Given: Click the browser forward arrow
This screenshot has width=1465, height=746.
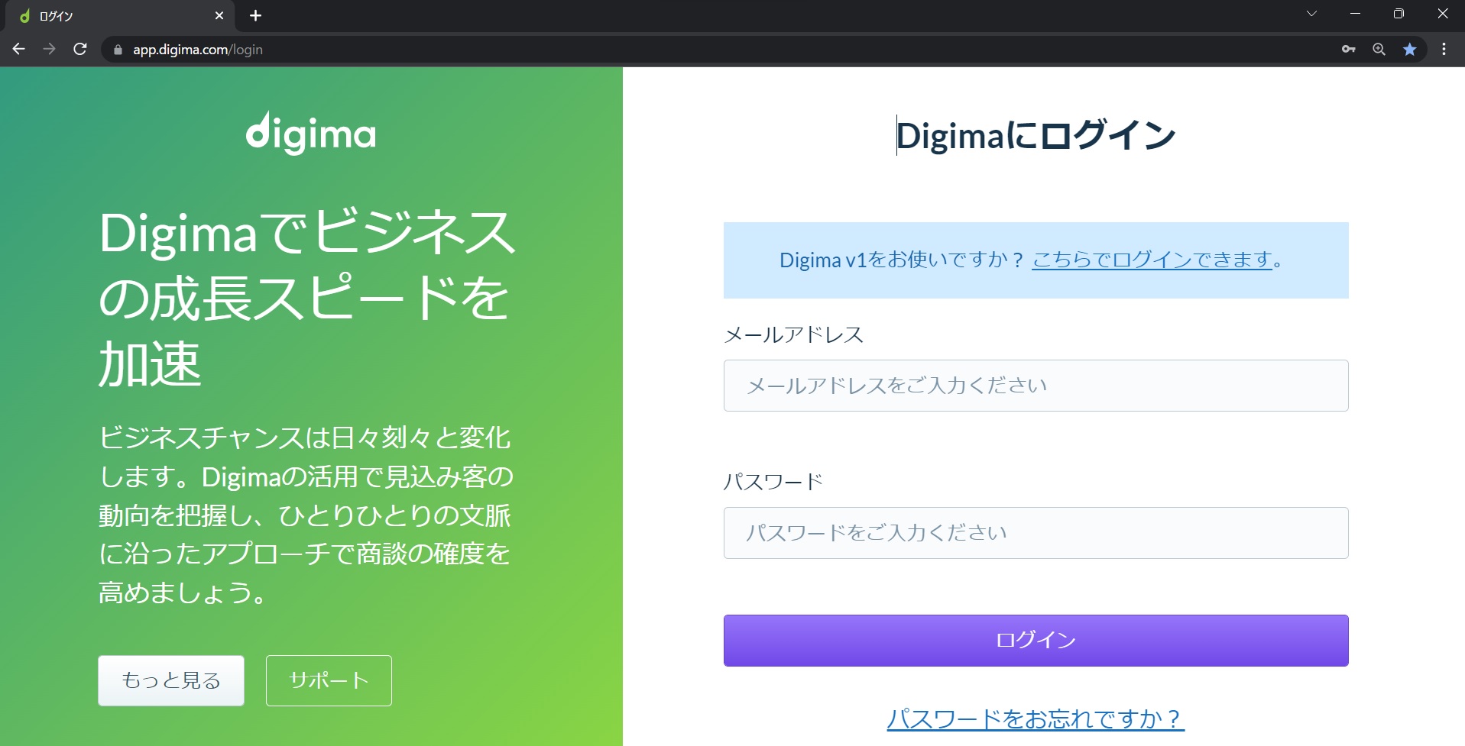Looking at the screenshot, I should (50, 49).
